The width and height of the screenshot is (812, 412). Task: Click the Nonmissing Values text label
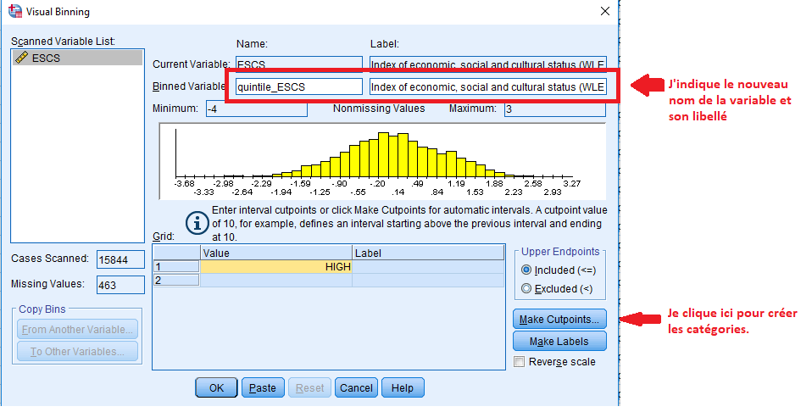379,109
